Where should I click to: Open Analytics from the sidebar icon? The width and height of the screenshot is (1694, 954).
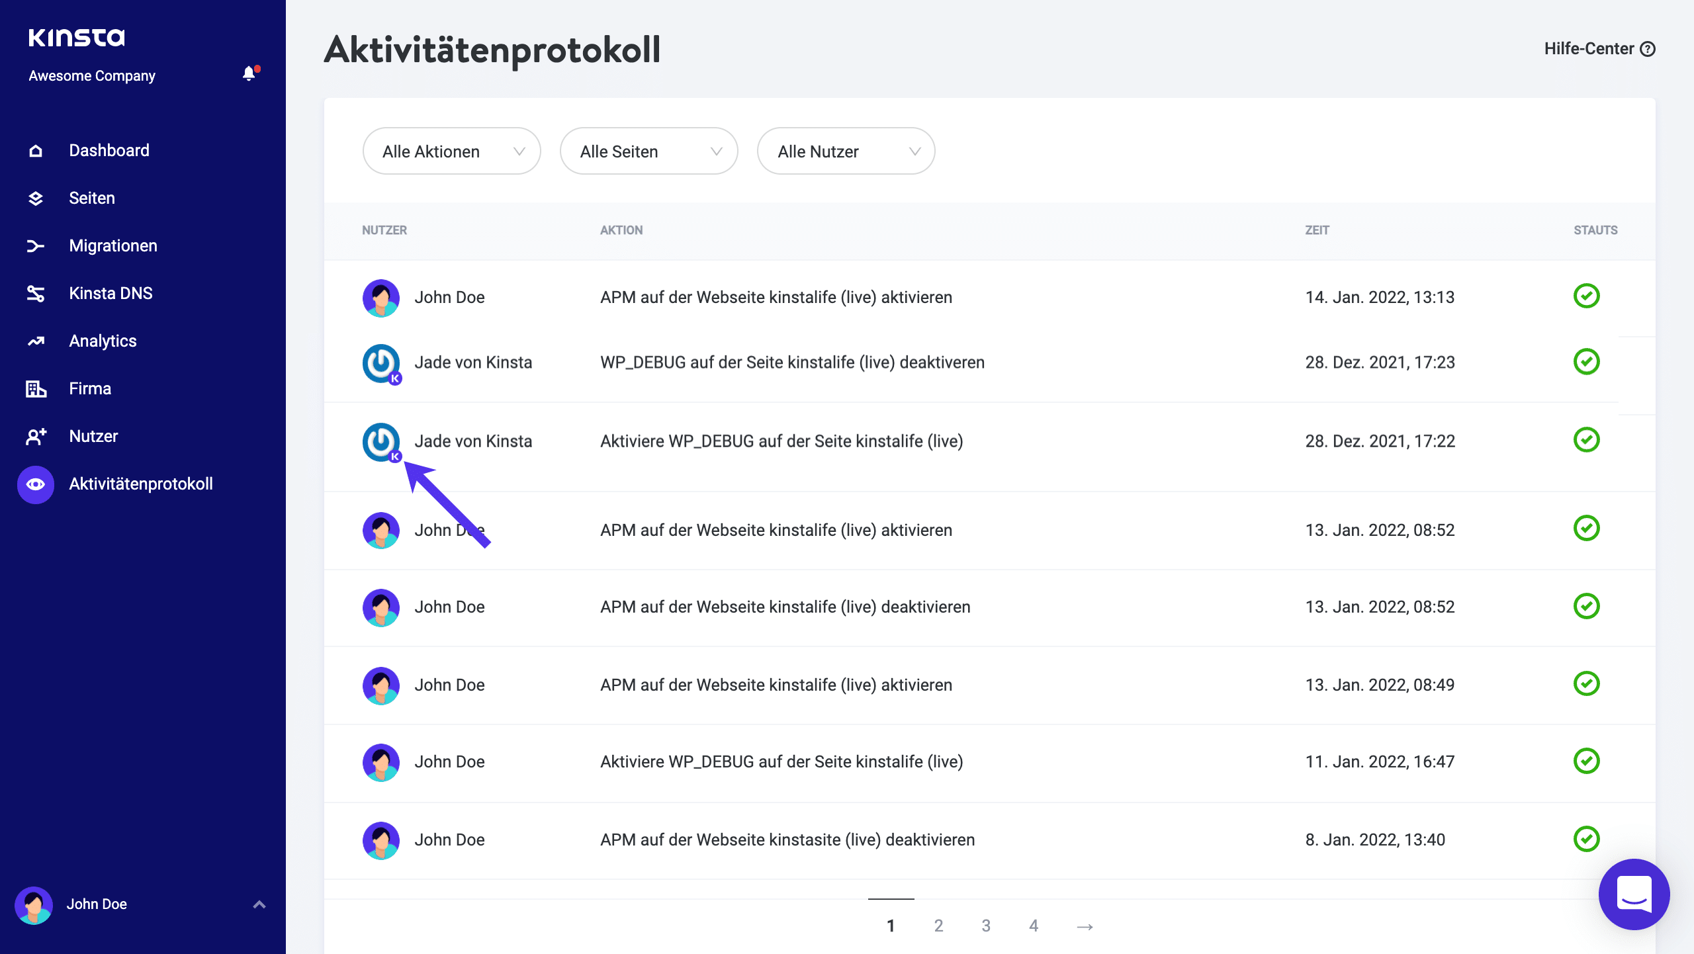click(35, 341)
